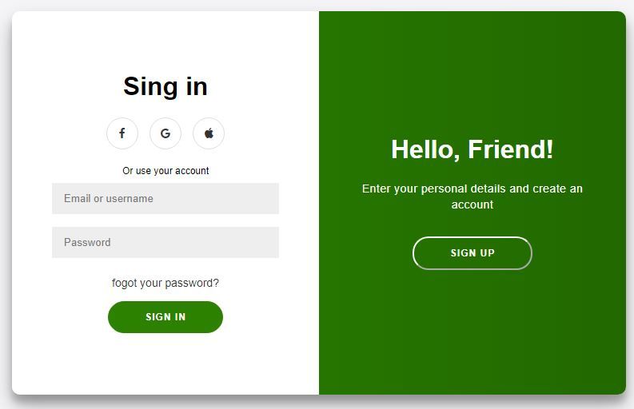Screen dimensions: 634x409
Task: Click the Enter your personal details paragraph
Action: pos(473,197)
